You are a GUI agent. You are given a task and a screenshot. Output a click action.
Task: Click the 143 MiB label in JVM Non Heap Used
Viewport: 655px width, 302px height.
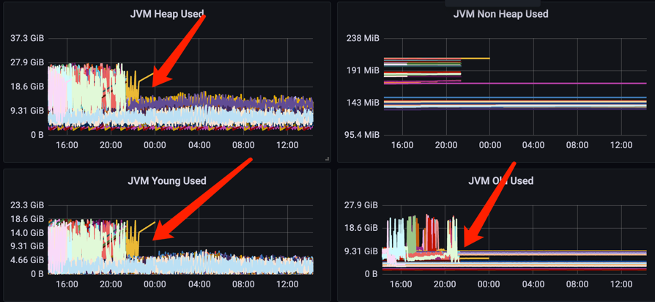(x=363, y=103)
